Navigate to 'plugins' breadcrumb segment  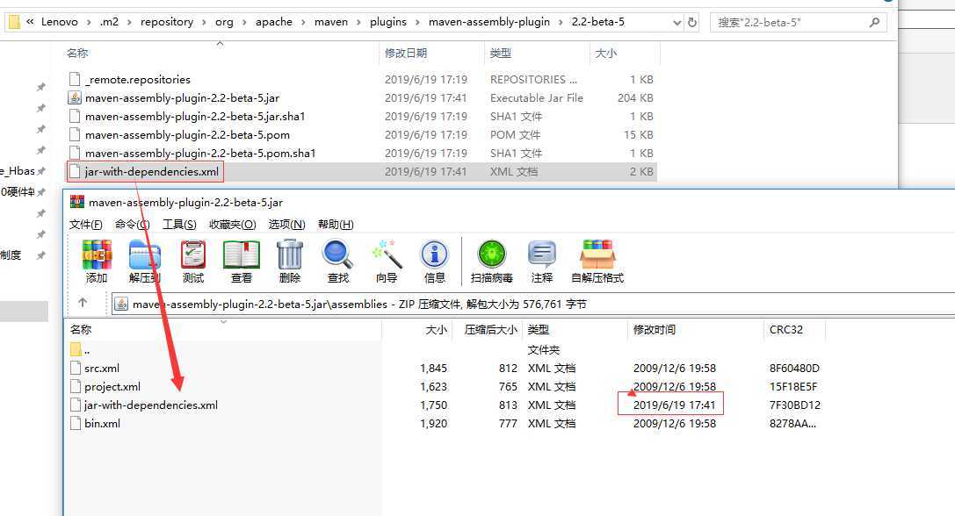[x=388, y=22]
